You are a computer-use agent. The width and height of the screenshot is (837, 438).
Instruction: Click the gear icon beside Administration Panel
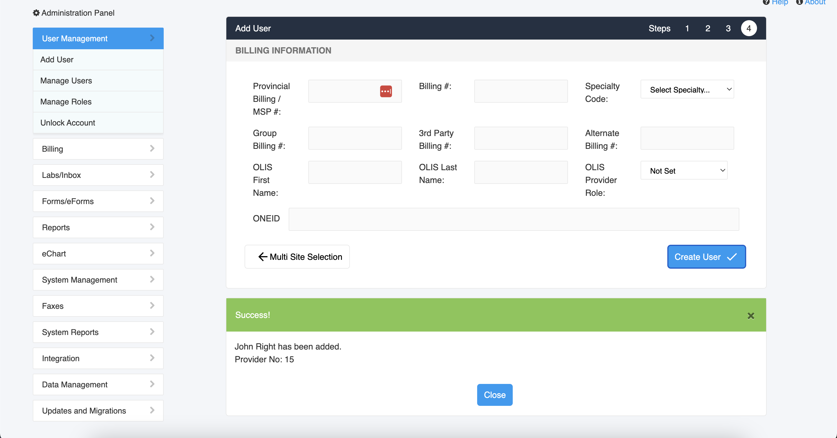36,13
